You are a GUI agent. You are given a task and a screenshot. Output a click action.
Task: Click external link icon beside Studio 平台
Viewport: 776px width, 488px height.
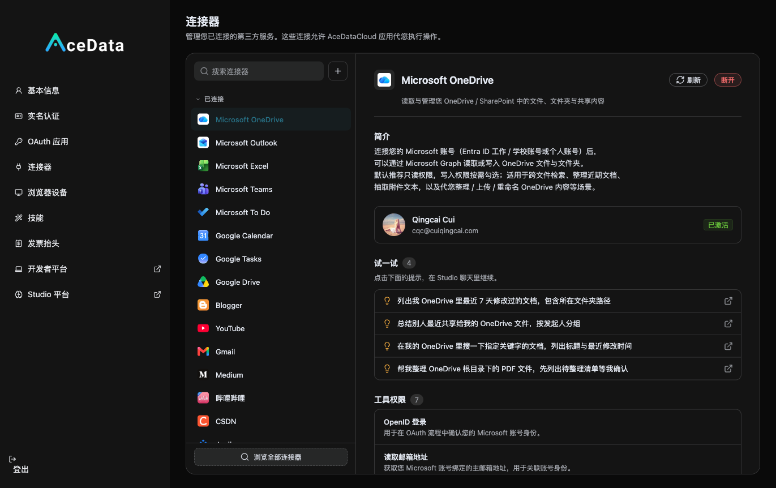coord(157,294)
